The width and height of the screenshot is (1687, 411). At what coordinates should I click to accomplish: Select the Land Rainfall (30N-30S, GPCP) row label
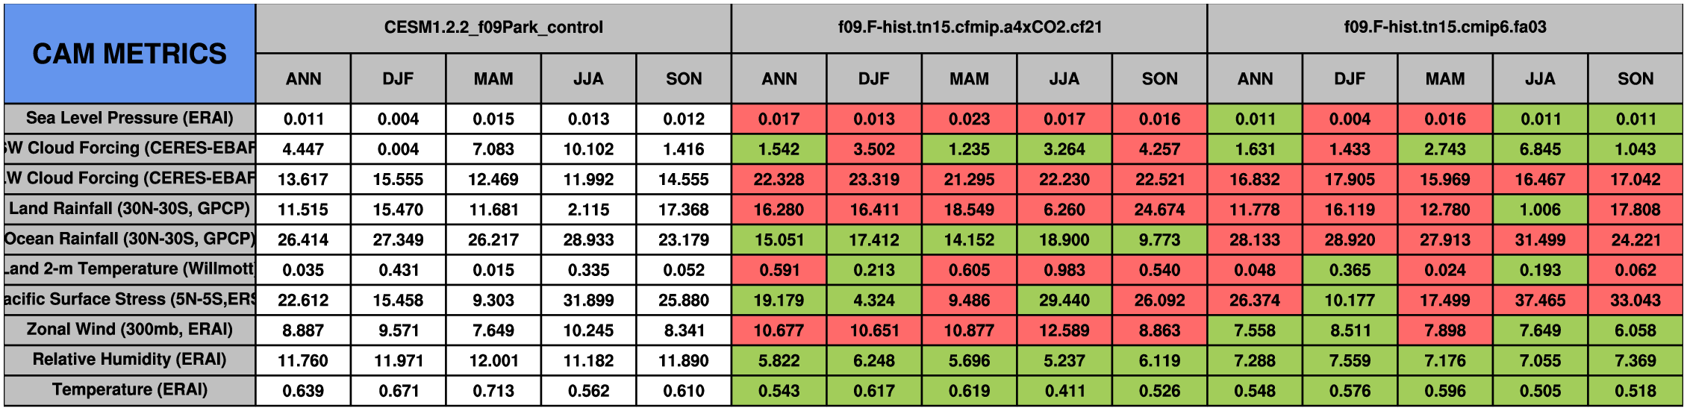129,209
